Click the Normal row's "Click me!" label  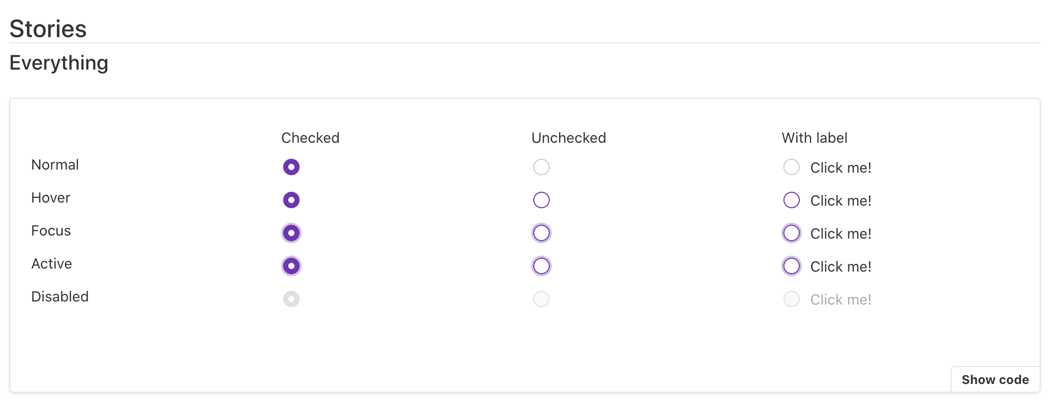click(x=841, y=168)
